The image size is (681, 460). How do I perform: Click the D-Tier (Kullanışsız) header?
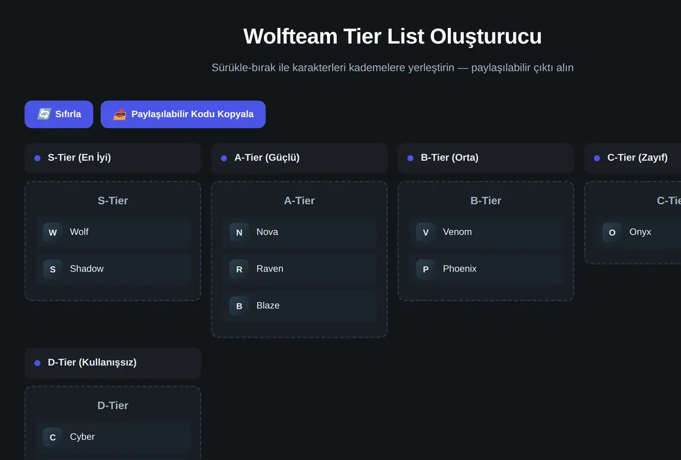tap(113, 362)
